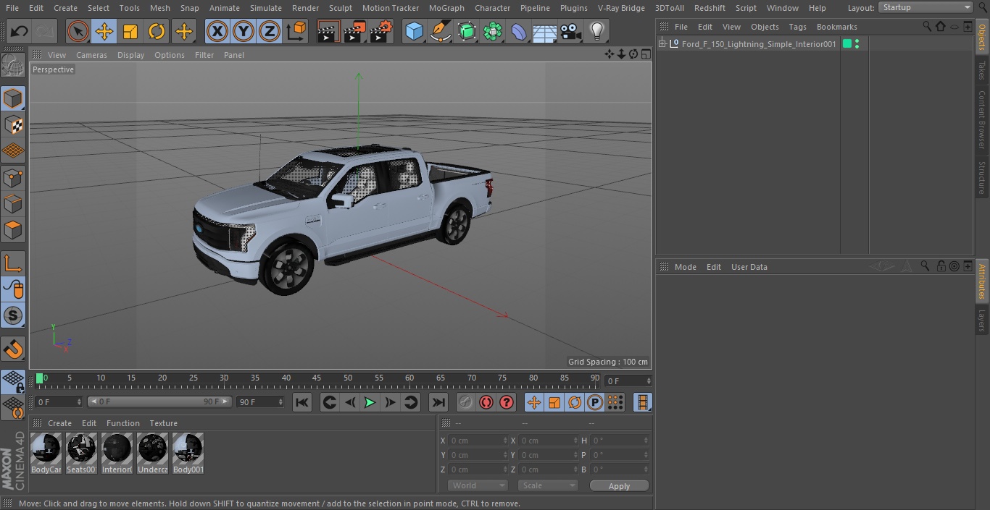This screenshot has width=990, height=510.
Task: Open the Render menu
Action: [x=305, y=8]
